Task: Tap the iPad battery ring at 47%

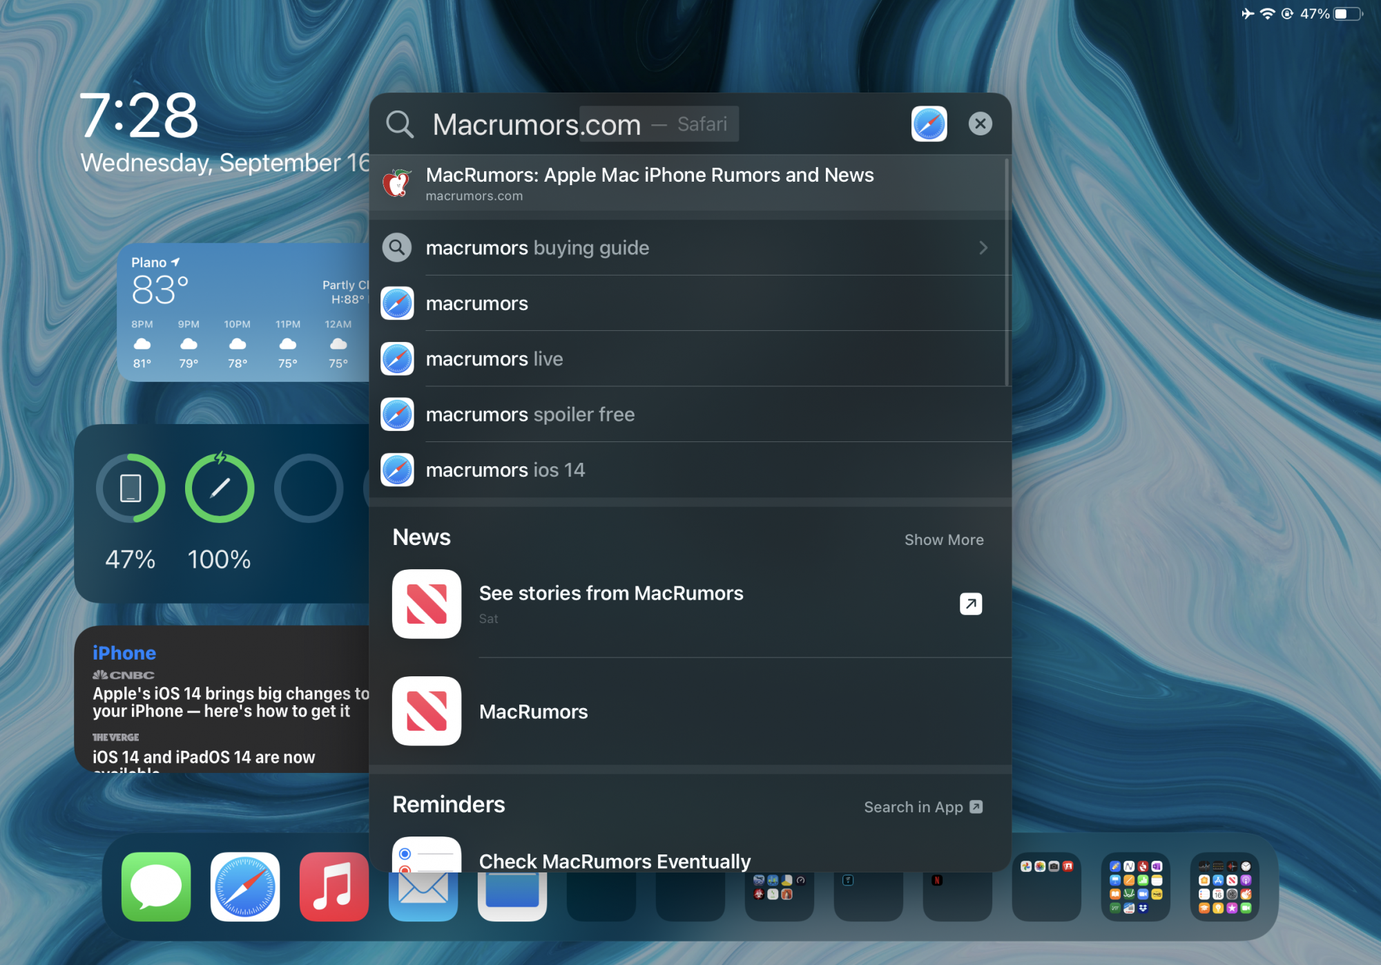Action: click(x=131, y=488)
